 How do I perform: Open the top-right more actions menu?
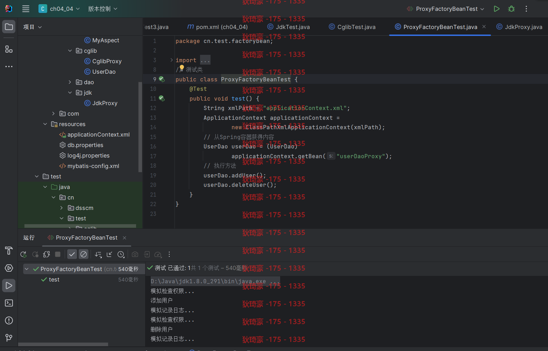[x=526, y=9]
